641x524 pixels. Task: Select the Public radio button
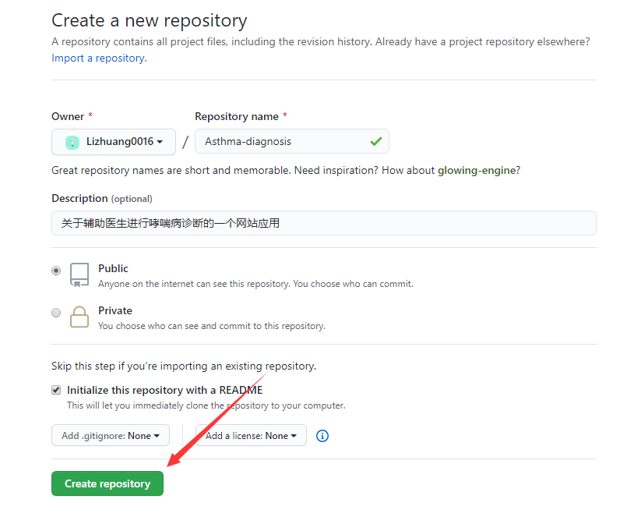[56, 271]
